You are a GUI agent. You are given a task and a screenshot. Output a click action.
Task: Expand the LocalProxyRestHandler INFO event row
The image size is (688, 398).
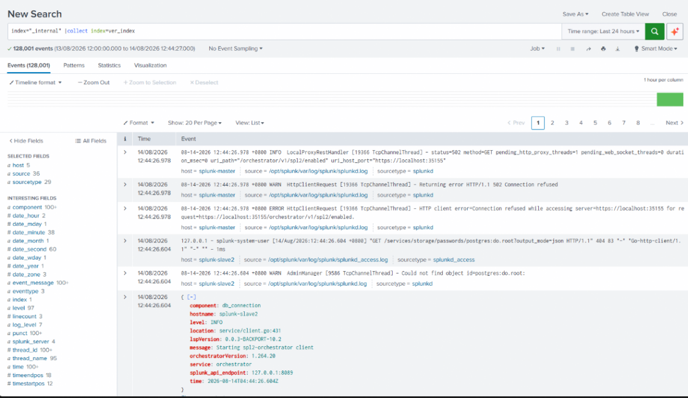(x=125, y=153)
